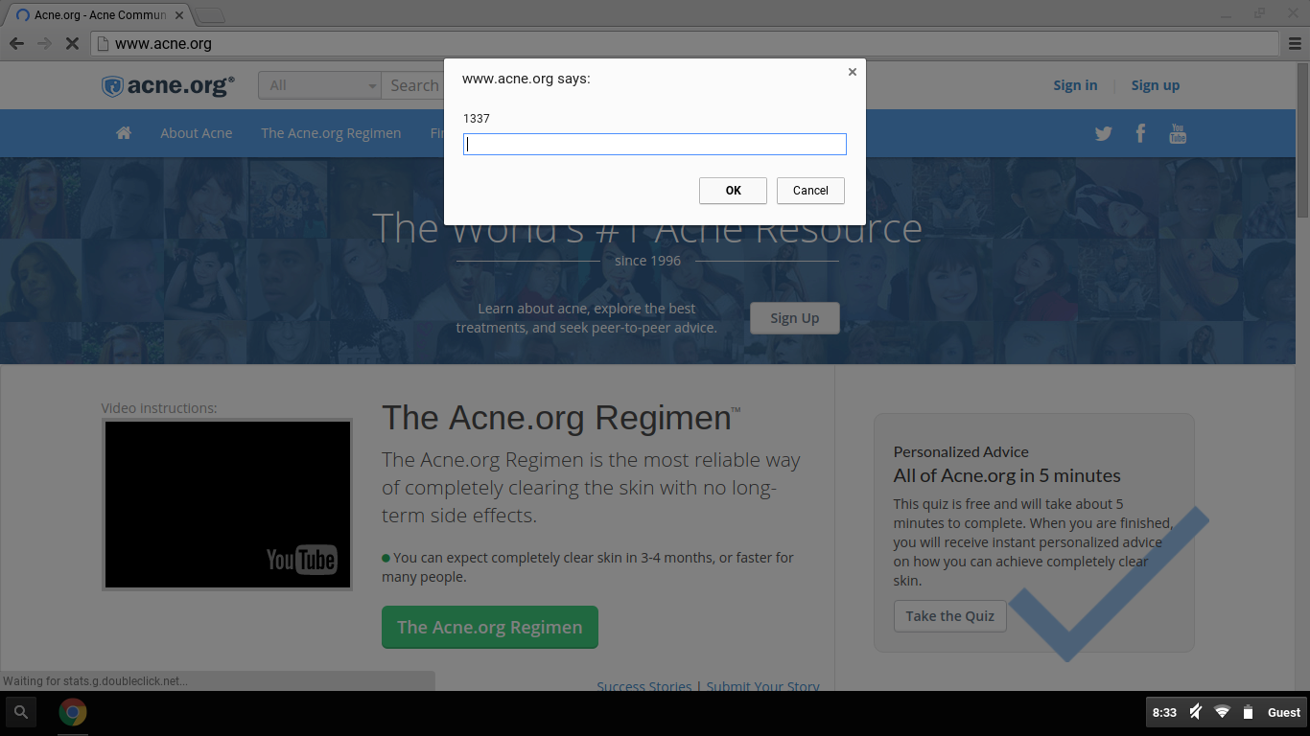Select the www.acne.org address bar
1310x736 pixels.
click(686, 43)
